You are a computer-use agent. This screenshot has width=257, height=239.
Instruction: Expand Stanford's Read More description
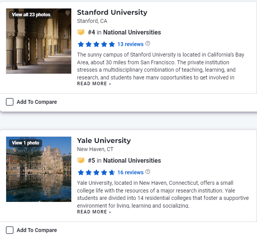[94, 84]
